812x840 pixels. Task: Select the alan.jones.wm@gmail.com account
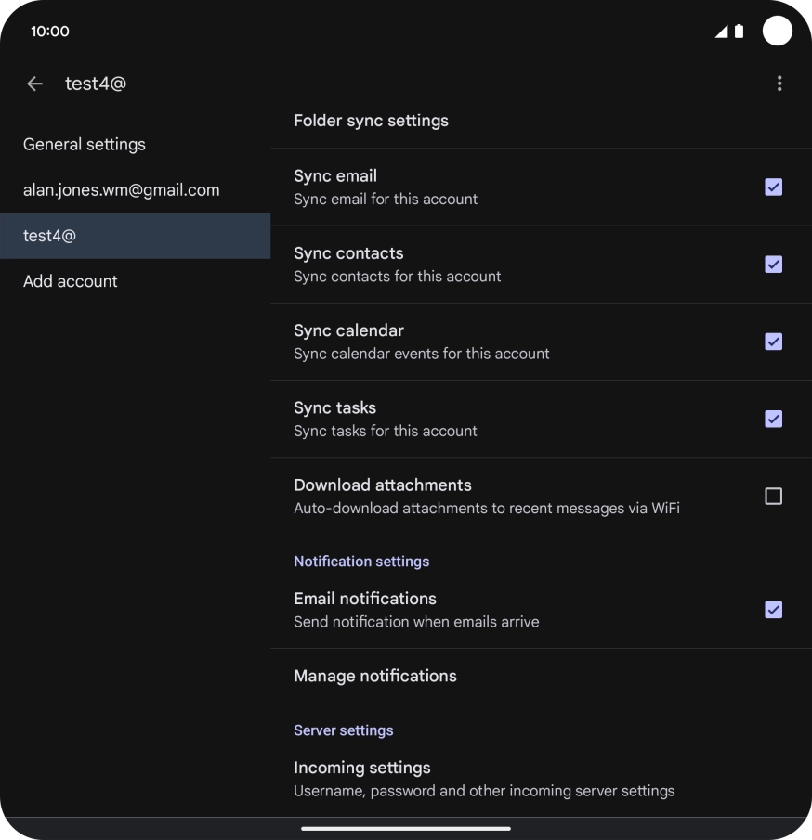pyautogui.click(x=122, y=190)
